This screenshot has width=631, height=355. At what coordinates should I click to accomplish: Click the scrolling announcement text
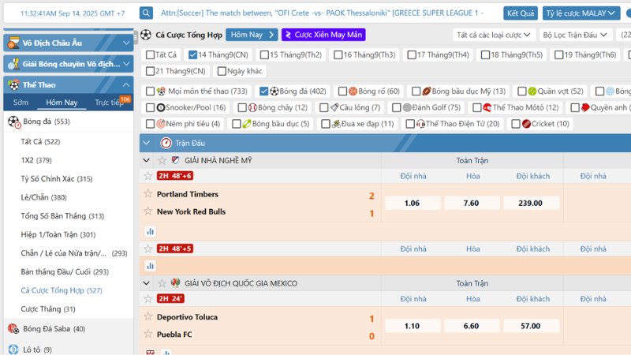(x=323, y=13)
